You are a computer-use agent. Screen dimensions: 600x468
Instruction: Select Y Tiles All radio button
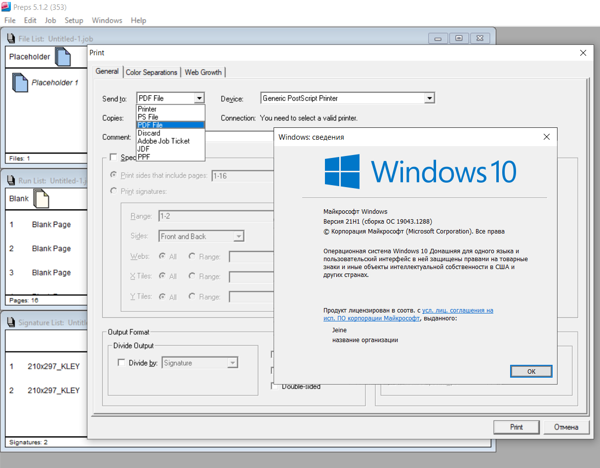pyautogui.click(x=162, y=297)
